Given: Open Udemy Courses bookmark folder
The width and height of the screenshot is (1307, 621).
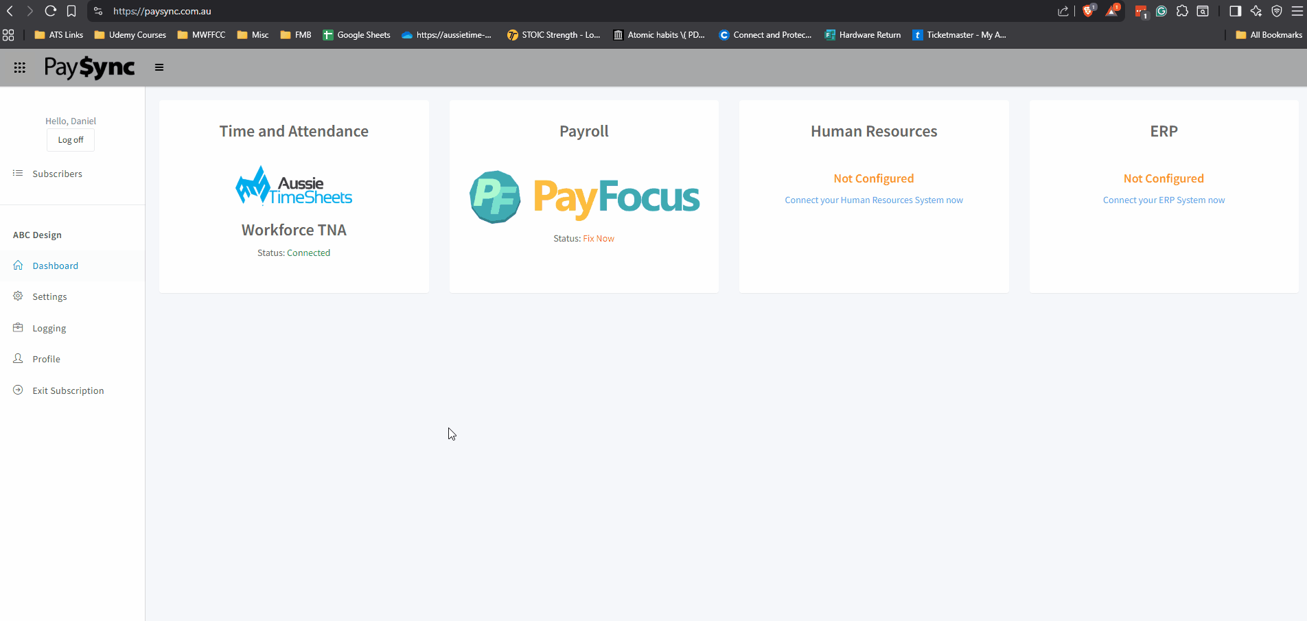Looking at the screenshot, I should (130, 35).
